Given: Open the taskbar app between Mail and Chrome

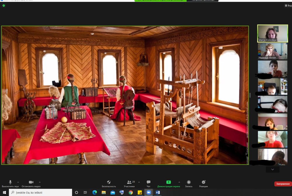Looking at the screenshot, I should (121, 192).
